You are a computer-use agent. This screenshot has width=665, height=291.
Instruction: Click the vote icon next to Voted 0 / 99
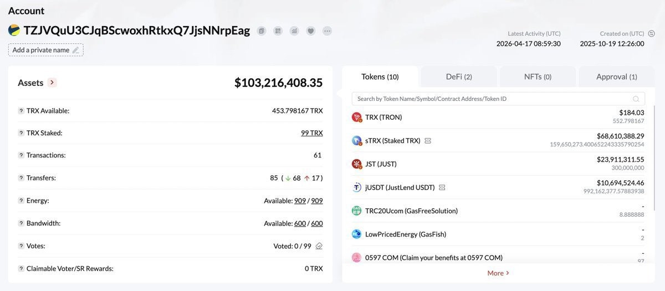(319, 246)
